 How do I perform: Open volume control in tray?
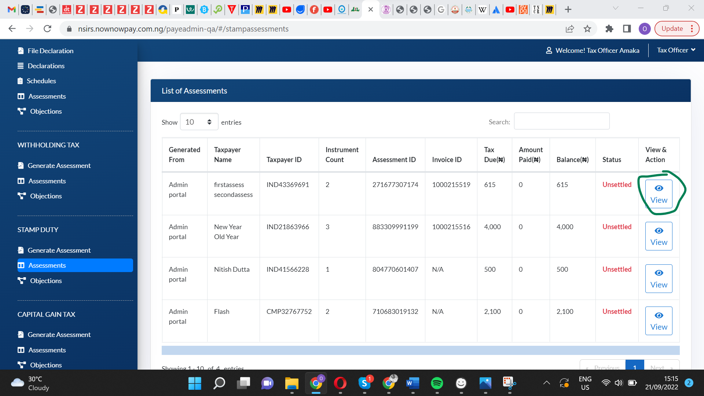619,383
